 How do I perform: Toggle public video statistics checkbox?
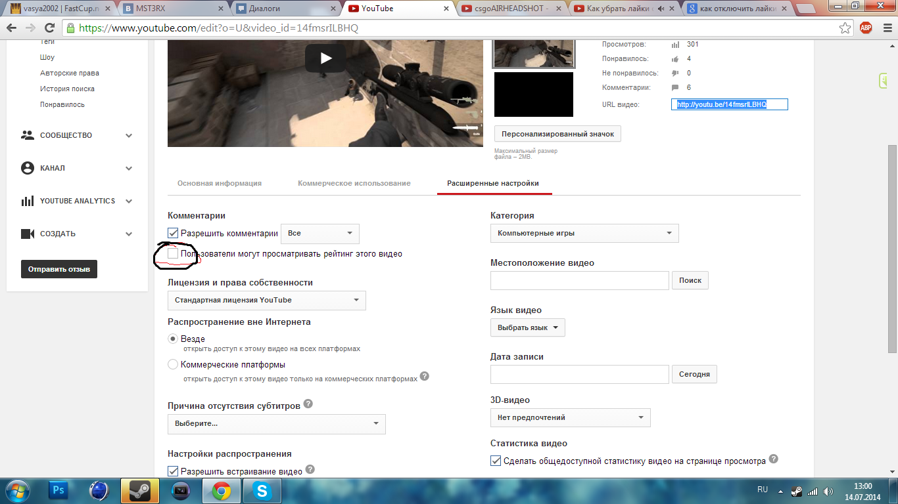(496, 461)
